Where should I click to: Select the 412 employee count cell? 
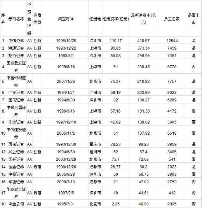pos(172,193)
